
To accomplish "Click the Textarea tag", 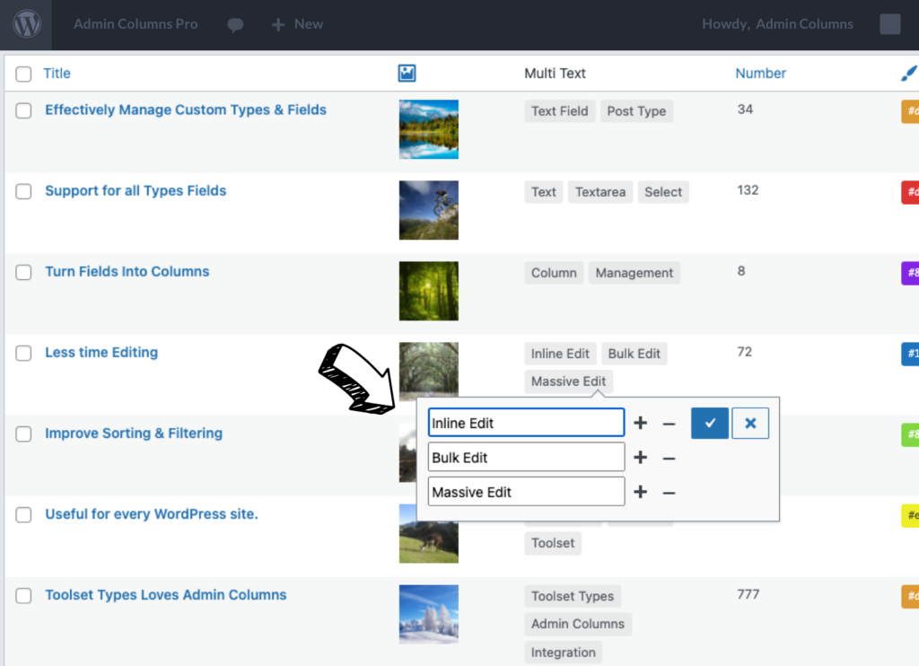I will pos(600,192).
